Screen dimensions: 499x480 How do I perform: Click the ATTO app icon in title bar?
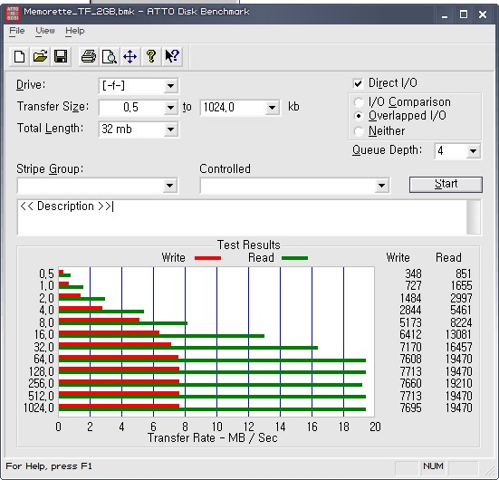pyautogui.click(x=13, y=14)
